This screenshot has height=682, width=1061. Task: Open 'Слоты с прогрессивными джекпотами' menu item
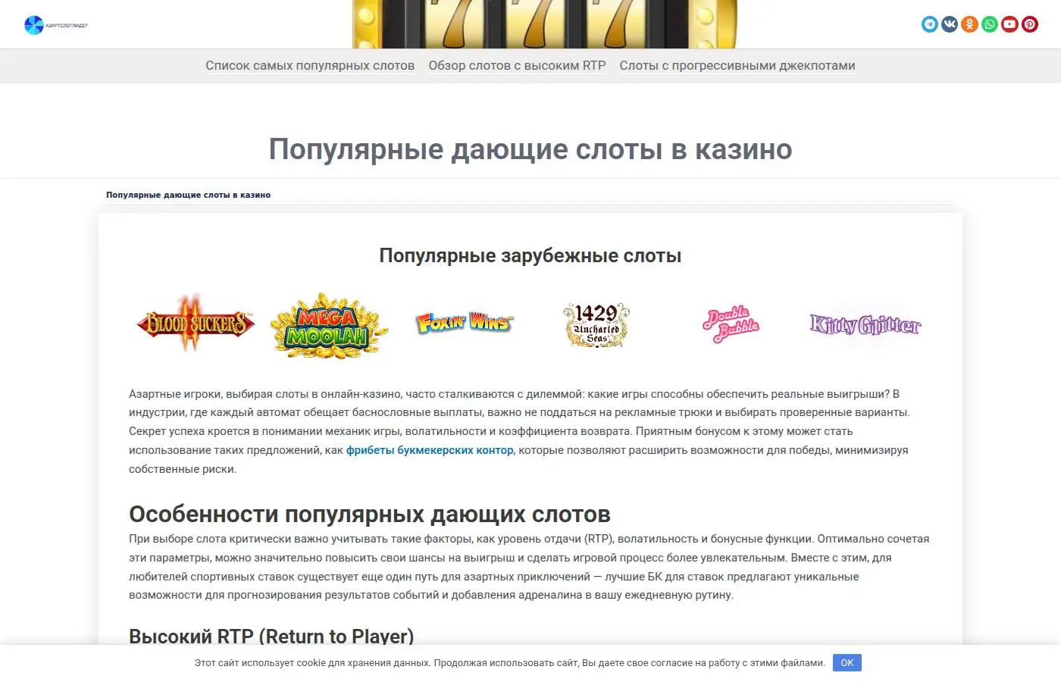point(737,66)
